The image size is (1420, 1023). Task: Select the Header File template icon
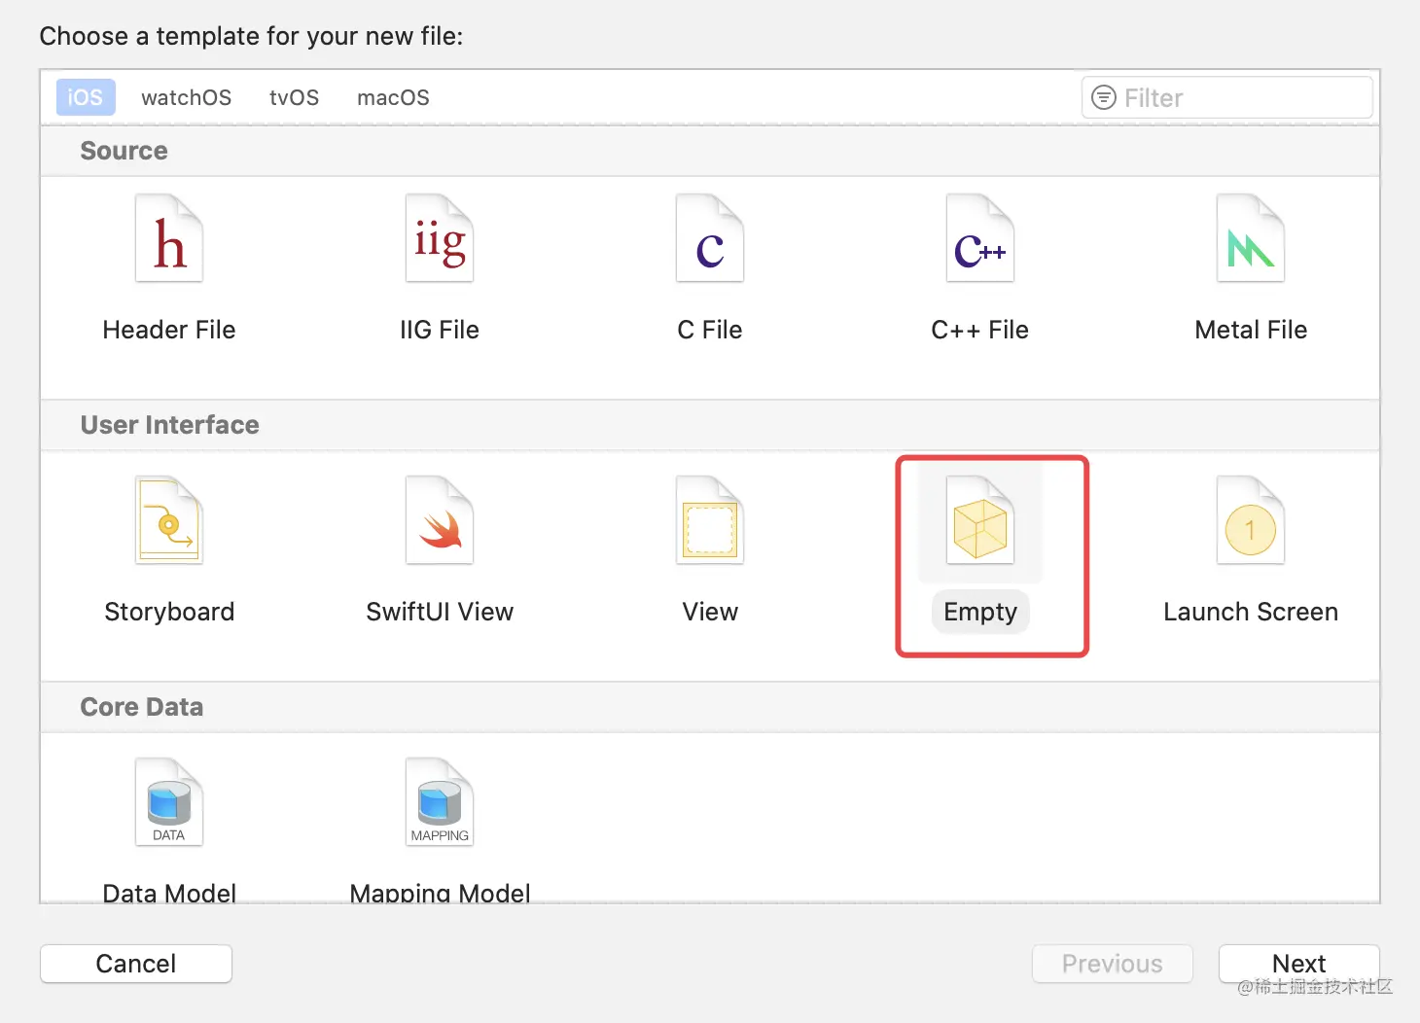point(169,239)
